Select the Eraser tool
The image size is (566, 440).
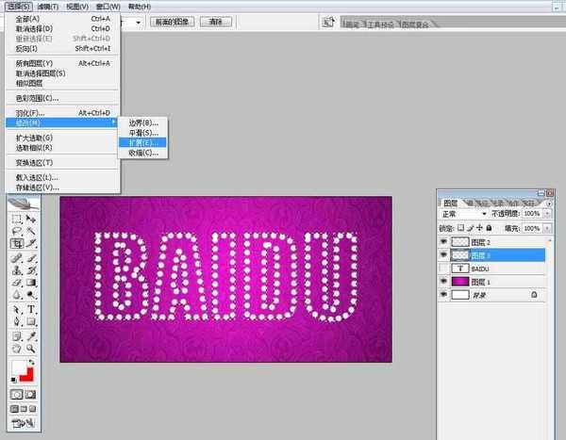click(17, 283)
